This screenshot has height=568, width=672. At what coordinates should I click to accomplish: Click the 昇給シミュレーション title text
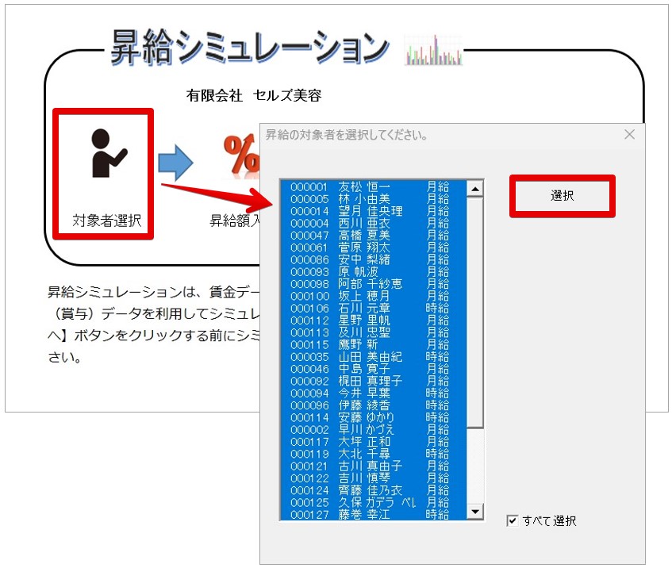coord(249,48)
